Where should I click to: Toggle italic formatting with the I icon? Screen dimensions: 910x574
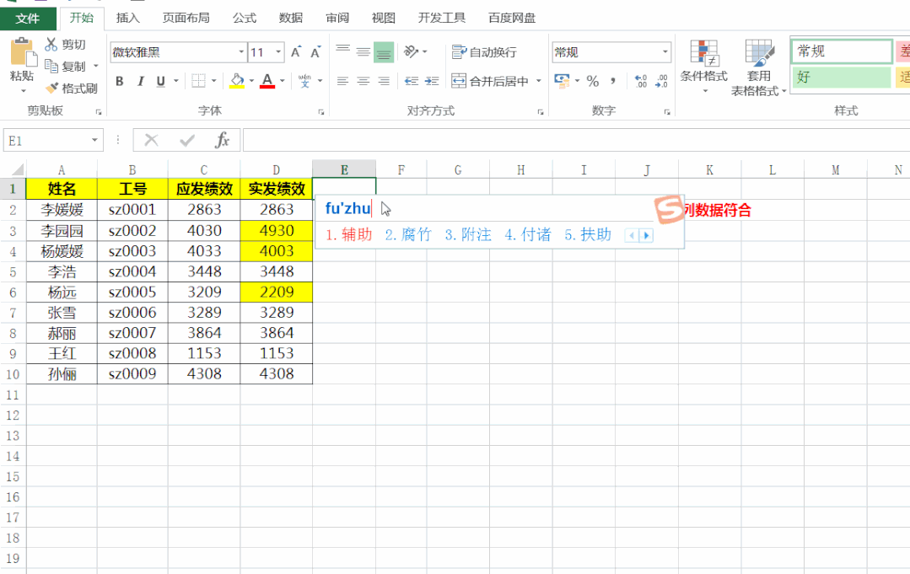139,81
